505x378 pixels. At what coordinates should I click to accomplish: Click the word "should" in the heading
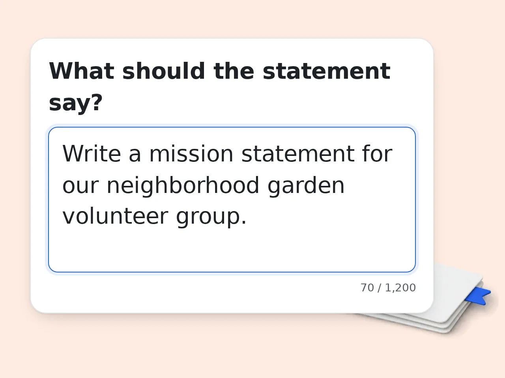click(163, 71)
